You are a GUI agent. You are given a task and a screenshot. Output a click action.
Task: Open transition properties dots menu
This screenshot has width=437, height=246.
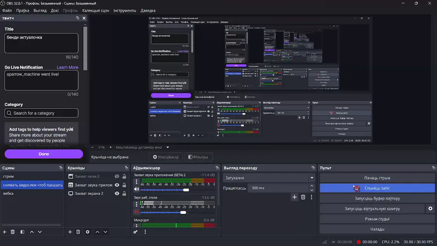[x=312, y=197]
